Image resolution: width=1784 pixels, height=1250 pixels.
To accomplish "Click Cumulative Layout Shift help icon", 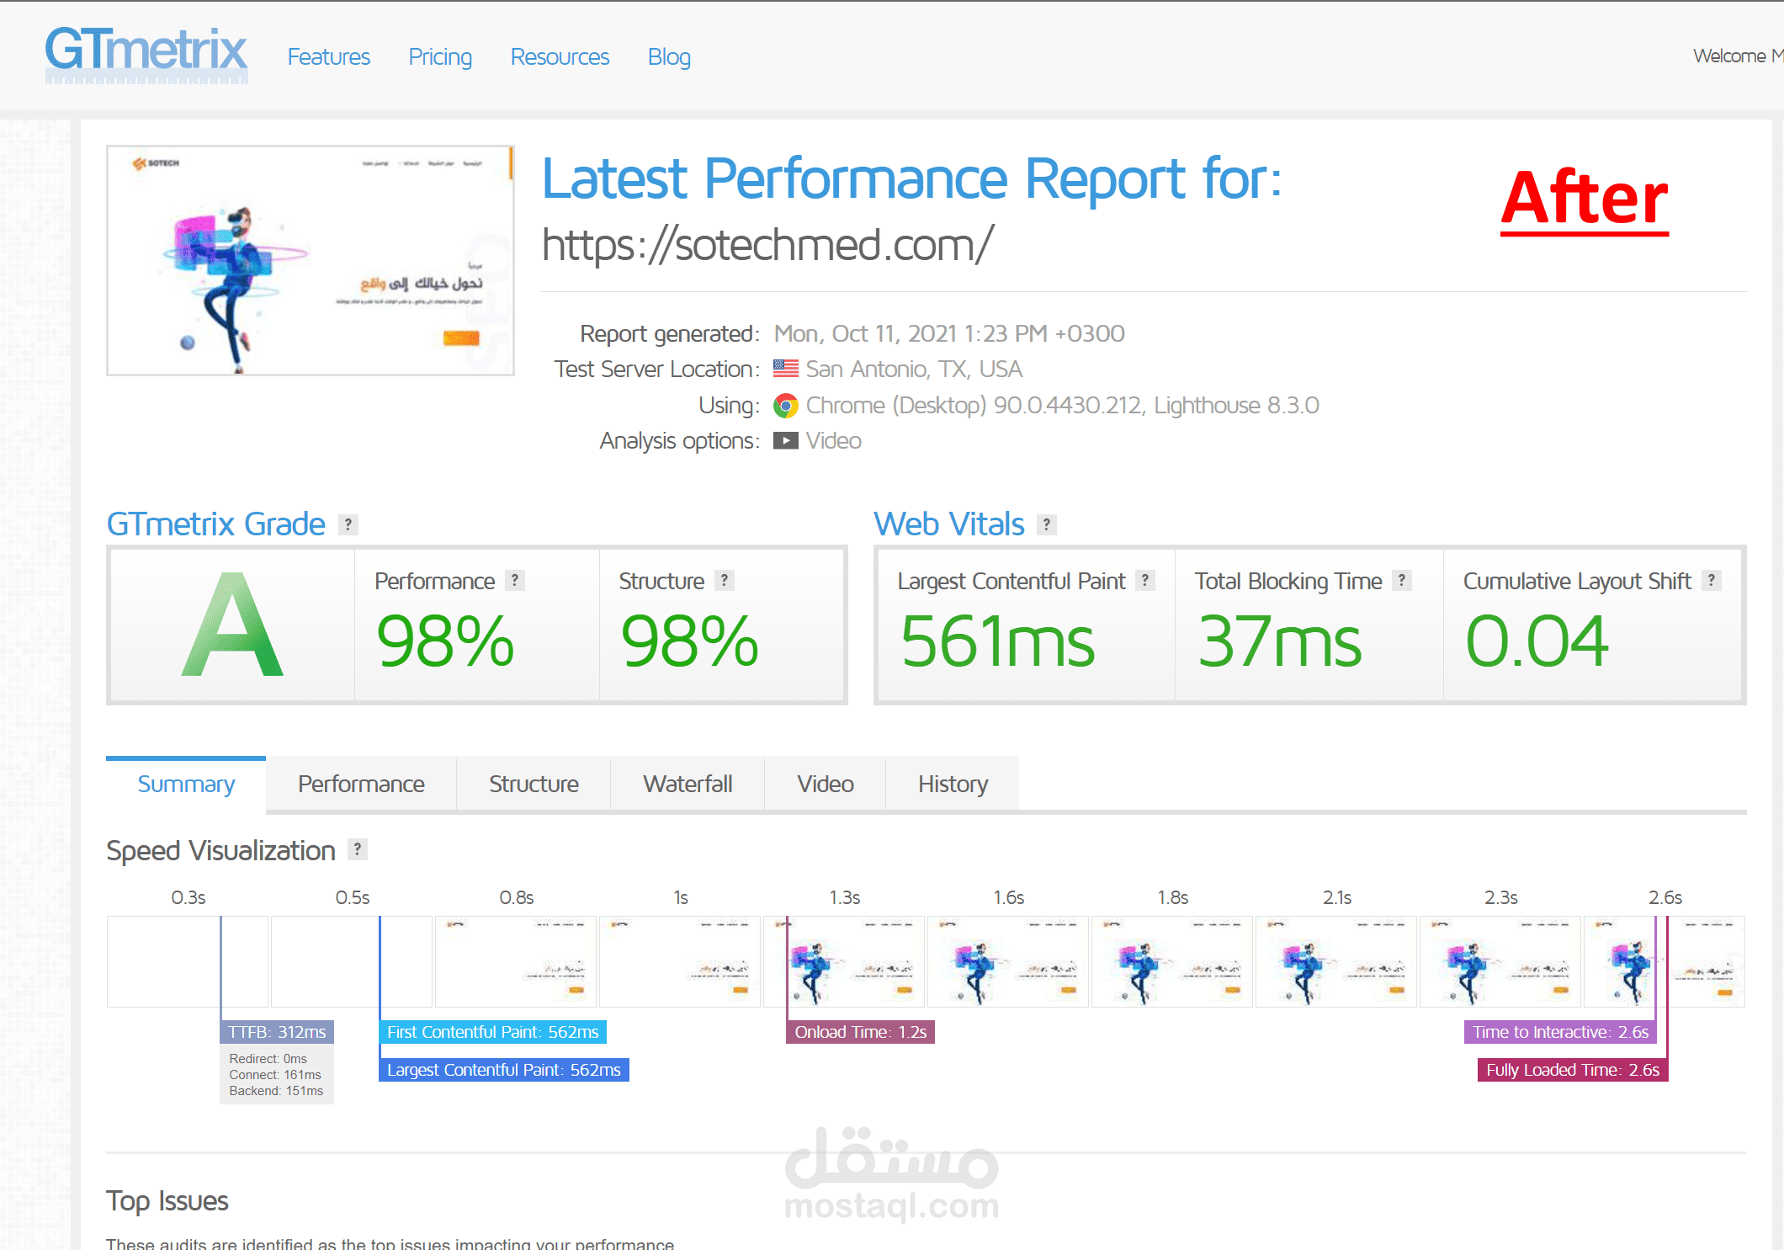I will tap(1712, 580).
